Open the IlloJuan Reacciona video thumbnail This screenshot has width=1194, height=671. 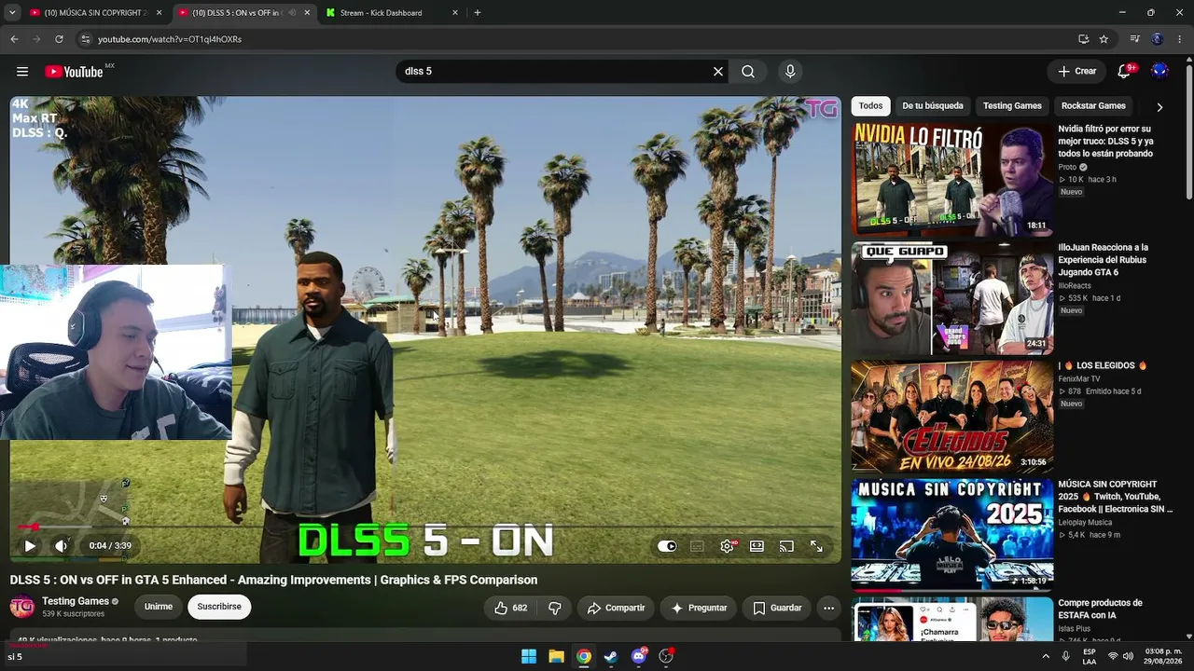pos(952,298)
